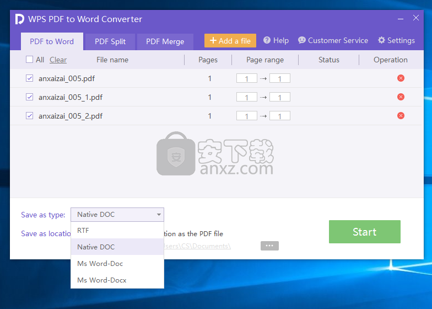The width and height of the screenshot is (432, 309).
Task: Edit end page field for anxaizai_005_2.pdf
Action: click(280, 116)
